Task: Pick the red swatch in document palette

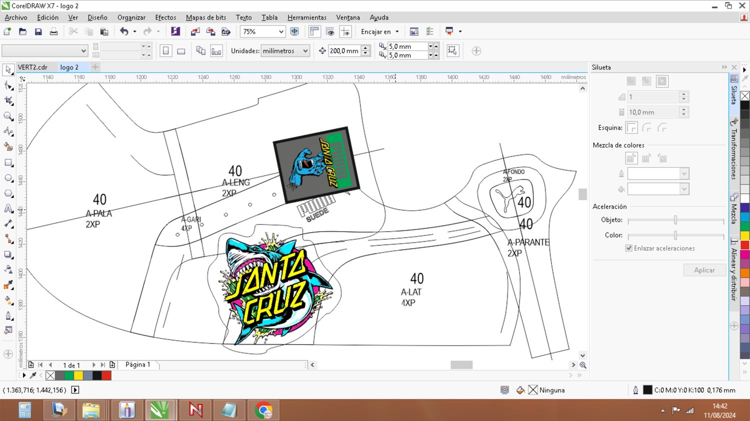Action: (x=106, y=376)
